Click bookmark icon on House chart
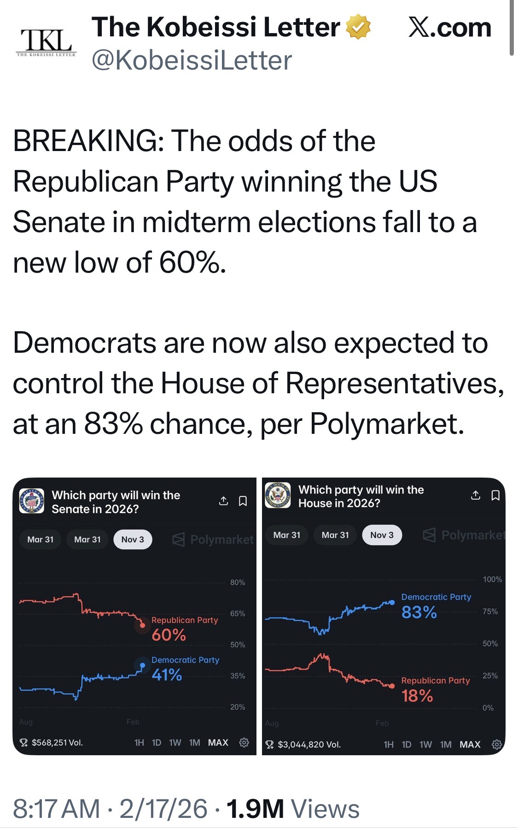The width and height of the screenshot is (518, 828). pos(495,496)
